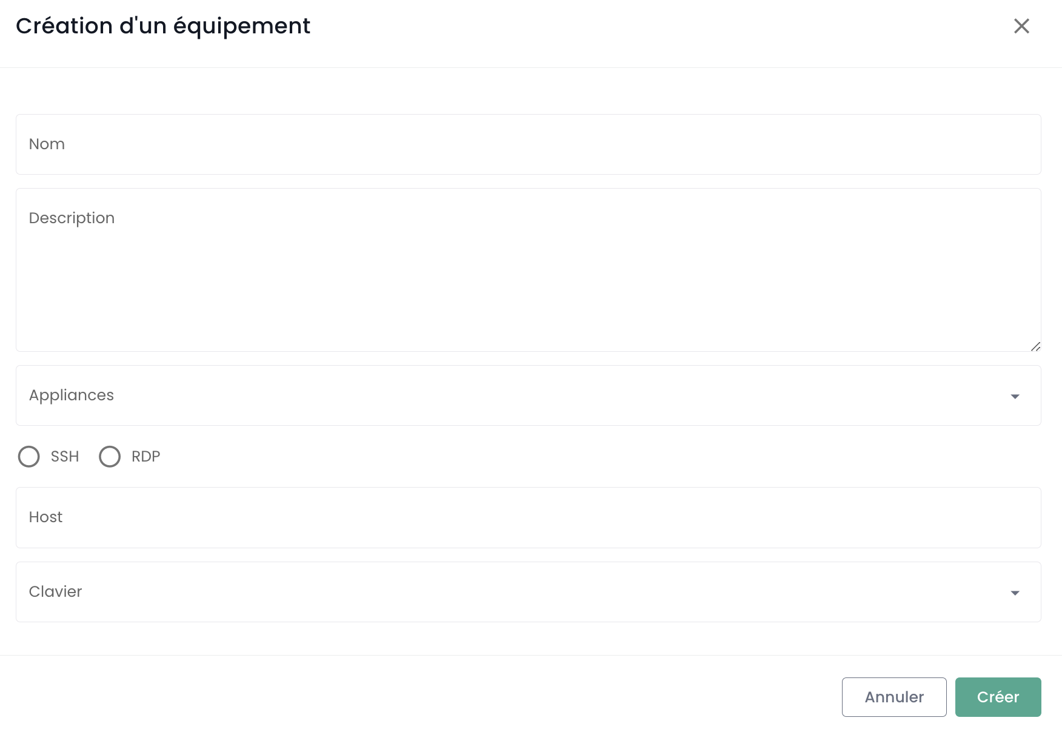Screen dimensions: 1062x729
Task: Click the Clavier placeholder label
Action: point(55,592)
